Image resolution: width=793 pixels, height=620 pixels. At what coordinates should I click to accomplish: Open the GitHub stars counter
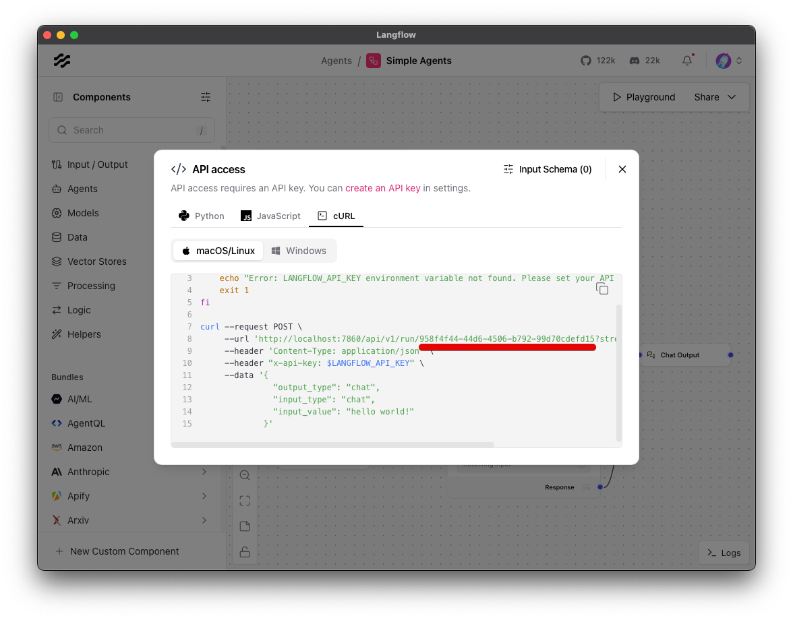point(597,60)
